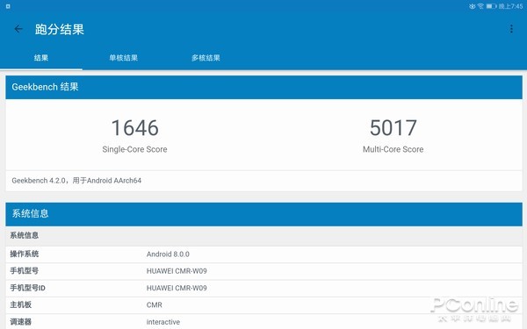The image size is (527, 329).
Task: Tap the 跑分结果 page title
Action: [60, 29]
